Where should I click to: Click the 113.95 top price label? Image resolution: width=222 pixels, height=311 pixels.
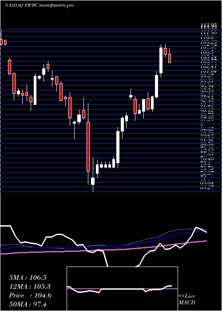[208, 25]
